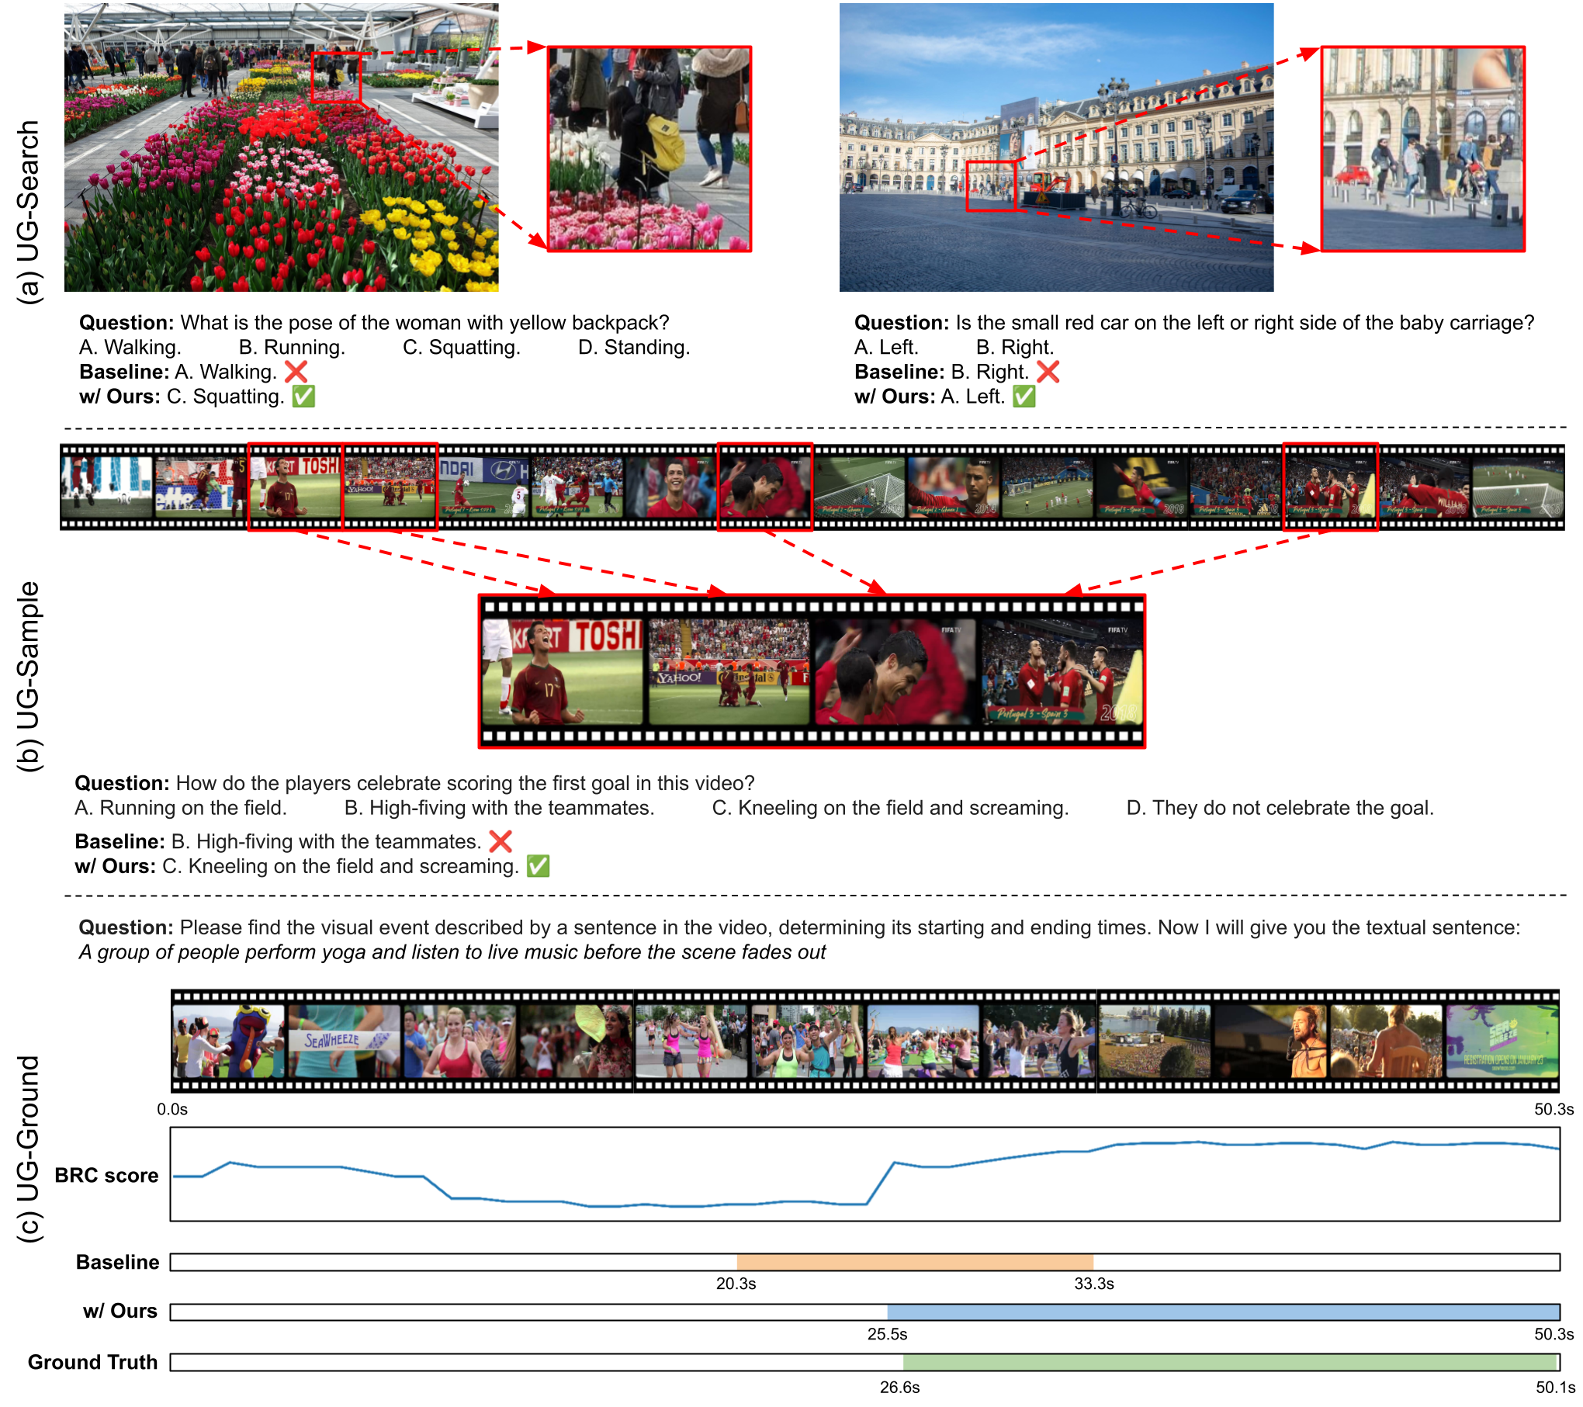Click the 25.5s start time marker label
The width and height of the screenshot is (1583, 1407).
coord(887,1334)
